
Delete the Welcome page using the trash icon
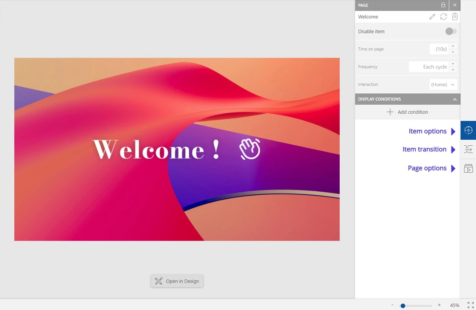(455, 17)
